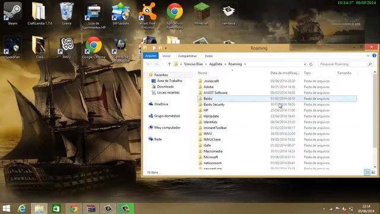Open the Cleia folder on desktop
This screenshot has height=214, width=380.
(x=40, y=48)
